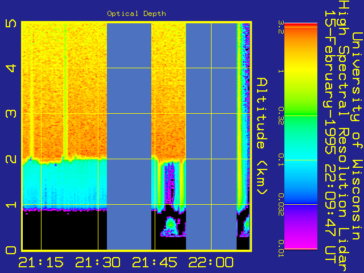Click the altitude axis label 0
Viewport: 364px width, 273px height.
click(x=11, y=250)
